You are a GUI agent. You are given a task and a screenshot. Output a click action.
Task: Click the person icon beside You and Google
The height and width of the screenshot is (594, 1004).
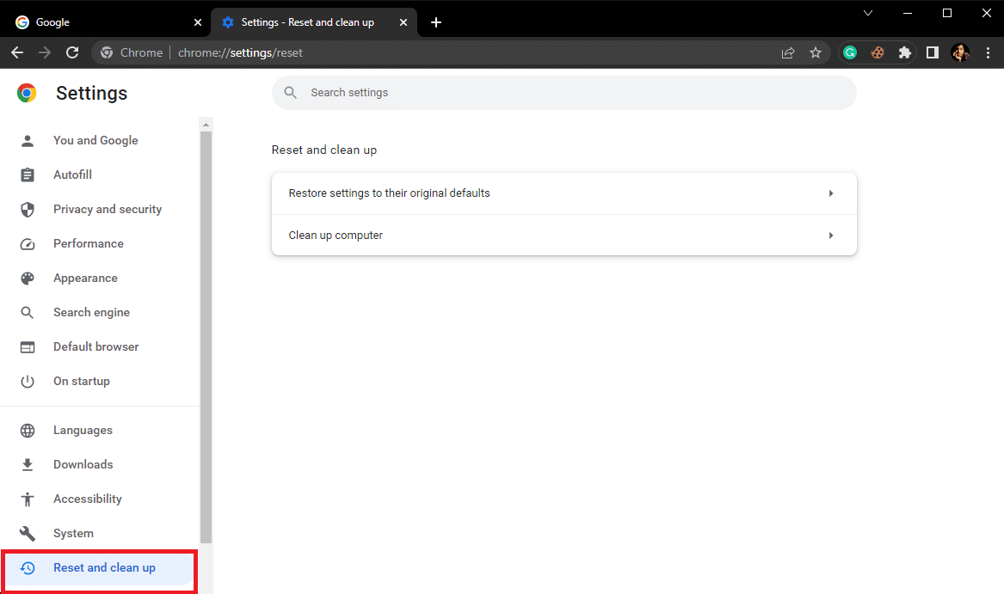[x=28, y=140]
